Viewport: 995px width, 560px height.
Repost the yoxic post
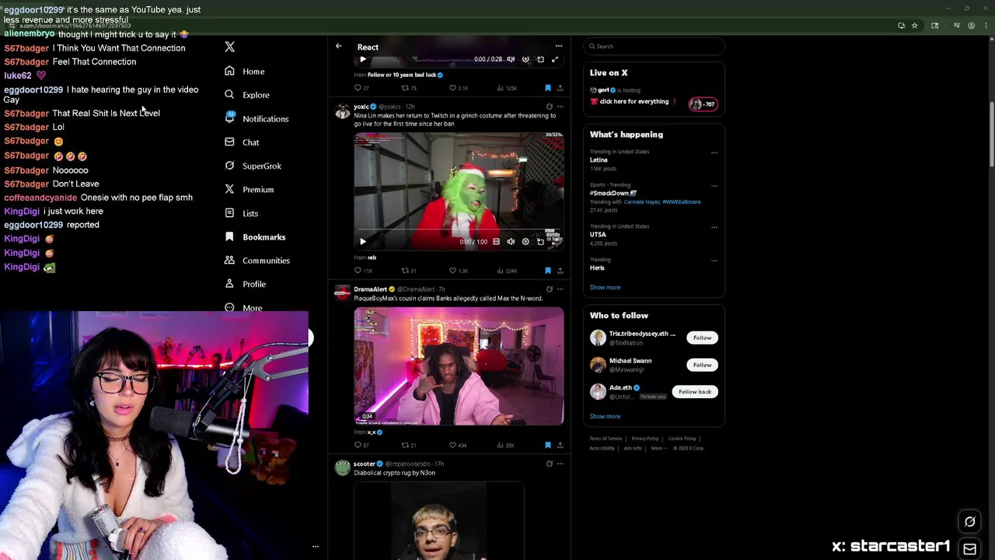[x=409, y=271]
